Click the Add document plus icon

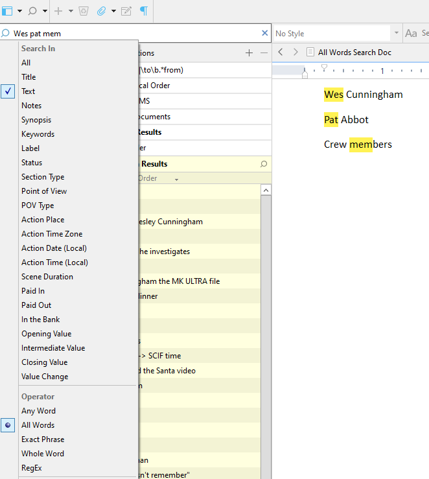click(59, 11)
